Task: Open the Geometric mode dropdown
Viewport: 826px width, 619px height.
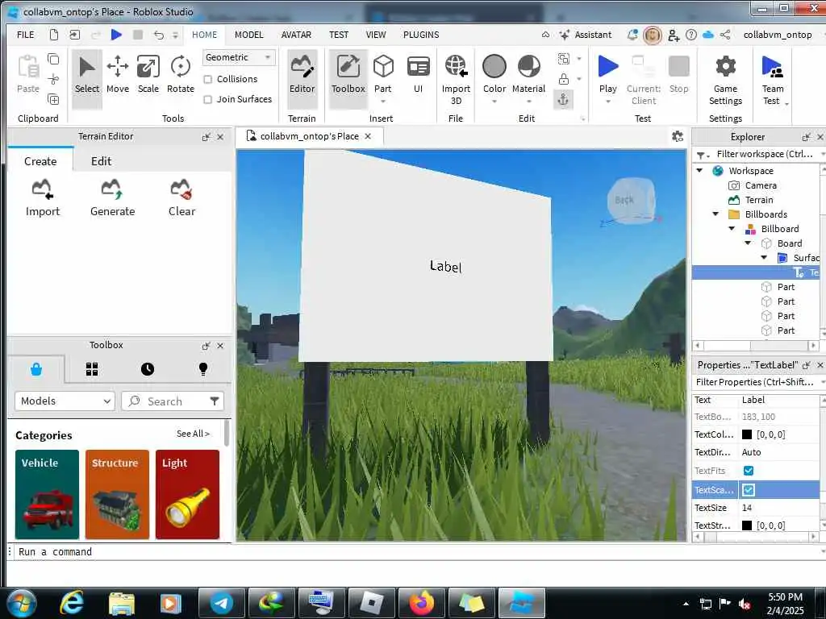Action: point(239,57)
